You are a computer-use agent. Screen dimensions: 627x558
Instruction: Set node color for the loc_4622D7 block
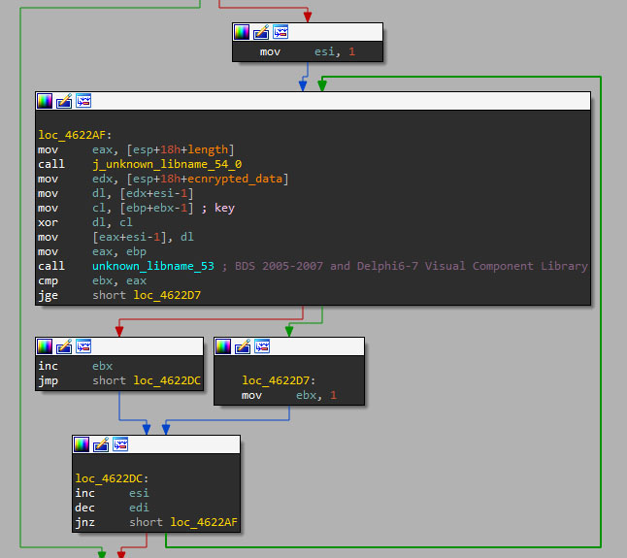coord(223,346)
